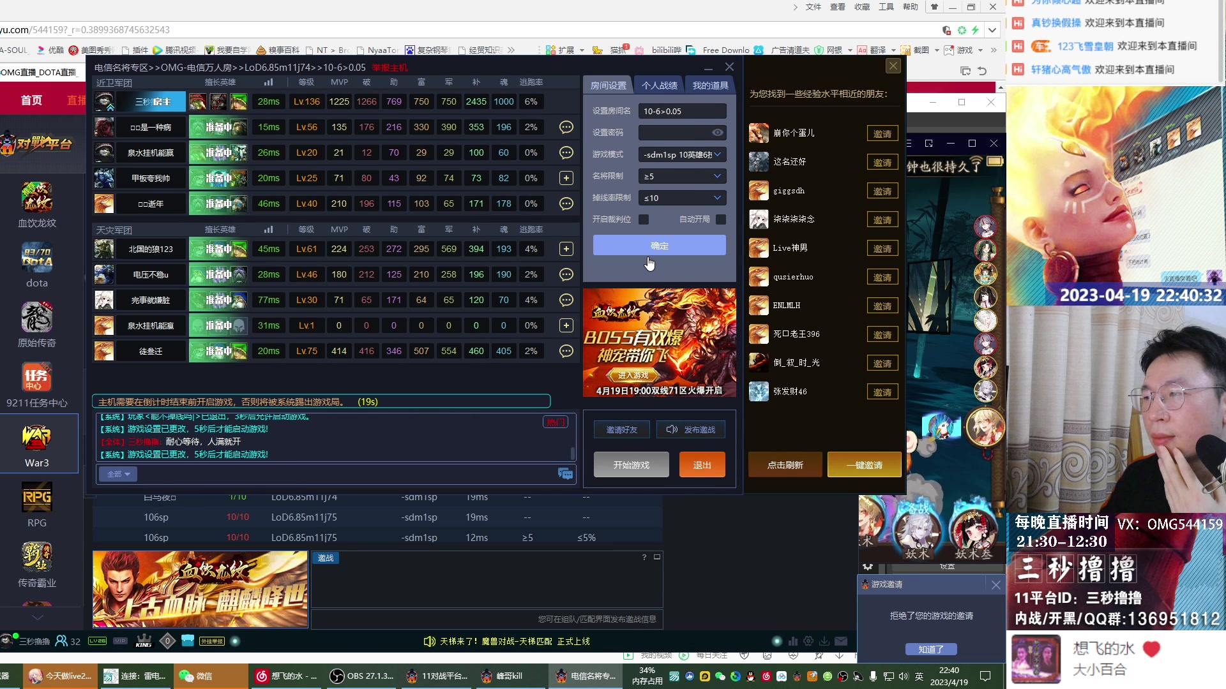
Task: Open RPG section in sidebar
Action: (37, 505)
